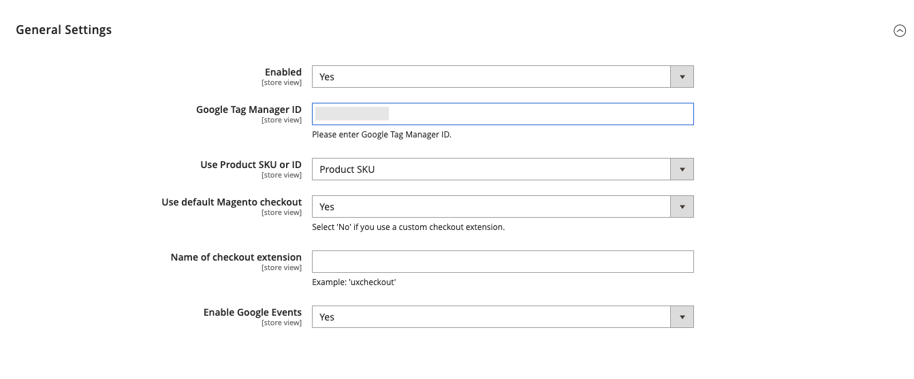This screenshot has height=379, width=914.
Task: Click arrow on Use Product SKU or ID
Action: (682, 169)
